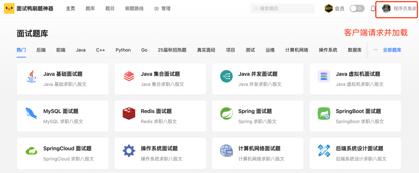
Task: Open 刷题路线 in the top navigation
Action: click(134, 9)
